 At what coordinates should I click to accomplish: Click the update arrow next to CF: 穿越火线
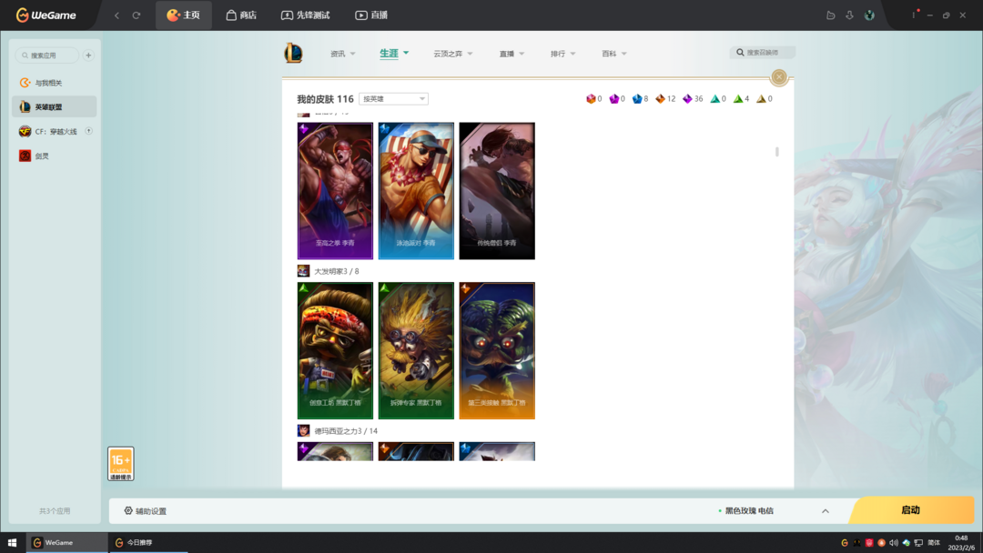pos(89,132)
